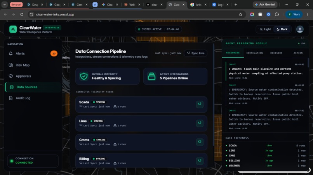
Task: Refresh the Lims connector
Action: pyautogui.click(x=200, y=123)
